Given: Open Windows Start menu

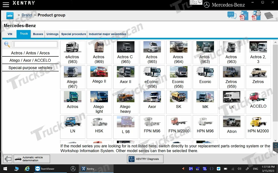Looking at the screenshot, I should pyautogui.click(x=5, y=169).
